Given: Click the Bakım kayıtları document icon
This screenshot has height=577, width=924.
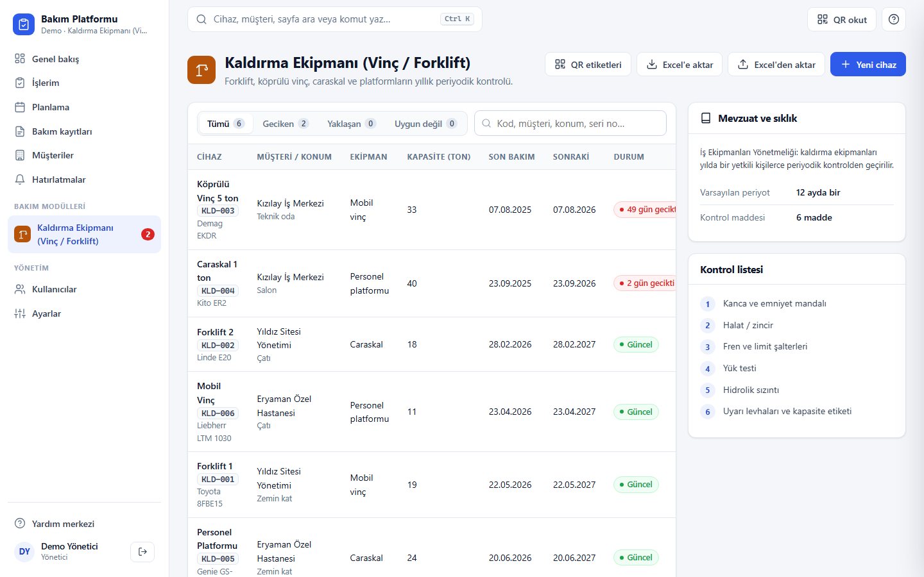Looking at the screenshot, I should [x=20, y=131].
